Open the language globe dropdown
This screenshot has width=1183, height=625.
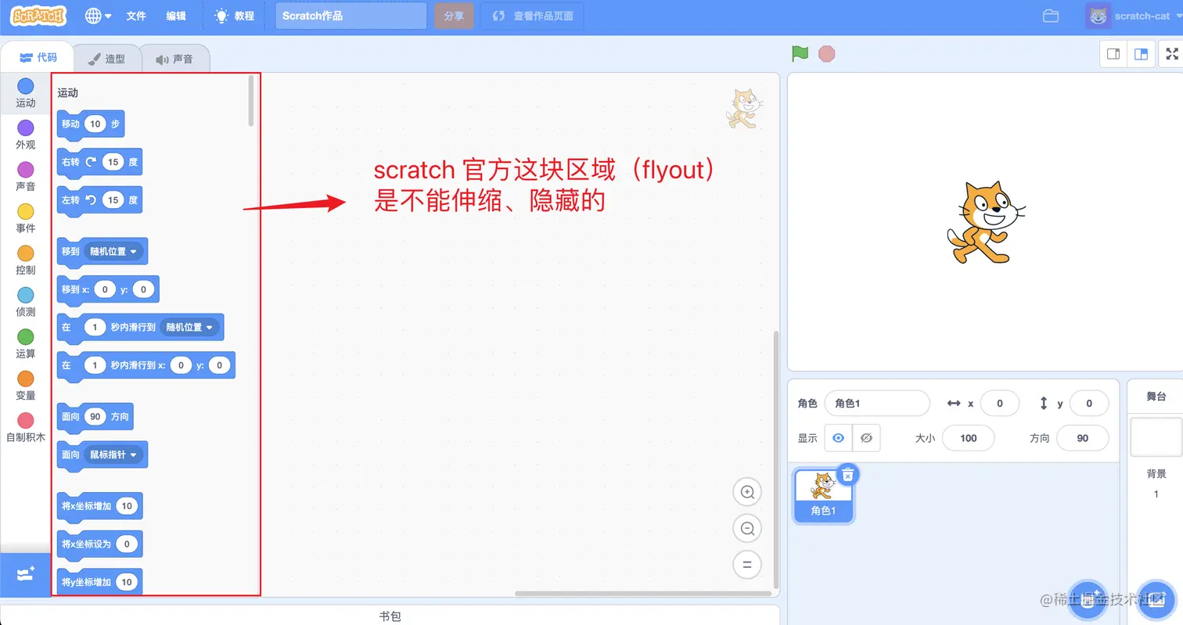pyautogui.click(x=95, y=16)
